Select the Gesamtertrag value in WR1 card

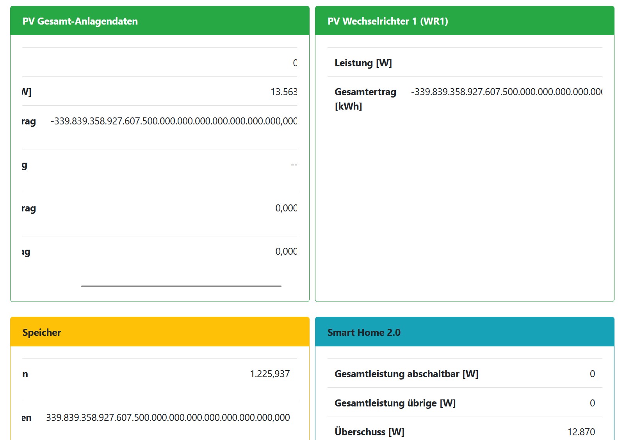coord(506,92)
